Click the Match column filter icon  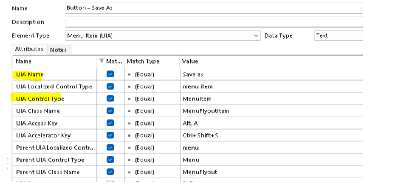pos(102,61)
